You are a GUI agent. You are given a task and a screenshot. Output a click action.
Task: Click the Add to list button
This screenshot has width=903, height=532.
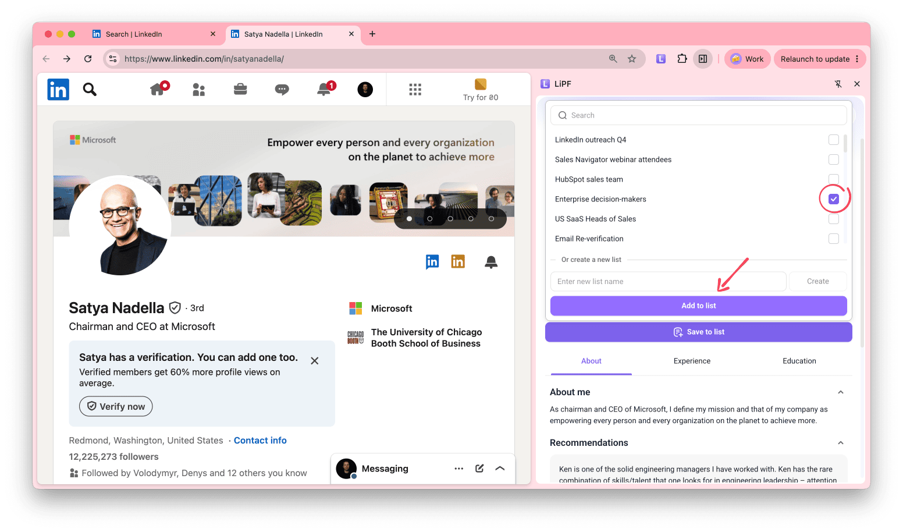click(x=699, y=306)
